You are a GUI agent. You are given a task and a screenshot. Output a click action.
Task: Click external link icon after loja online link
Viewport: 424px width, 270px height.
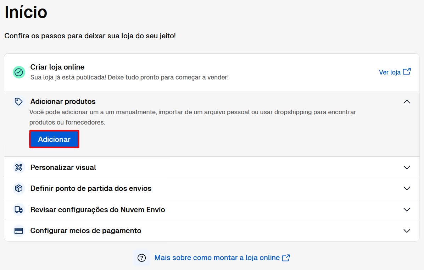(x=286, y=258)
